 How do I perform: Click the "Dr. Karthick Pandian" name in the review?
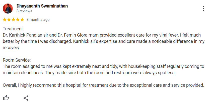click(x=21, y=35)
